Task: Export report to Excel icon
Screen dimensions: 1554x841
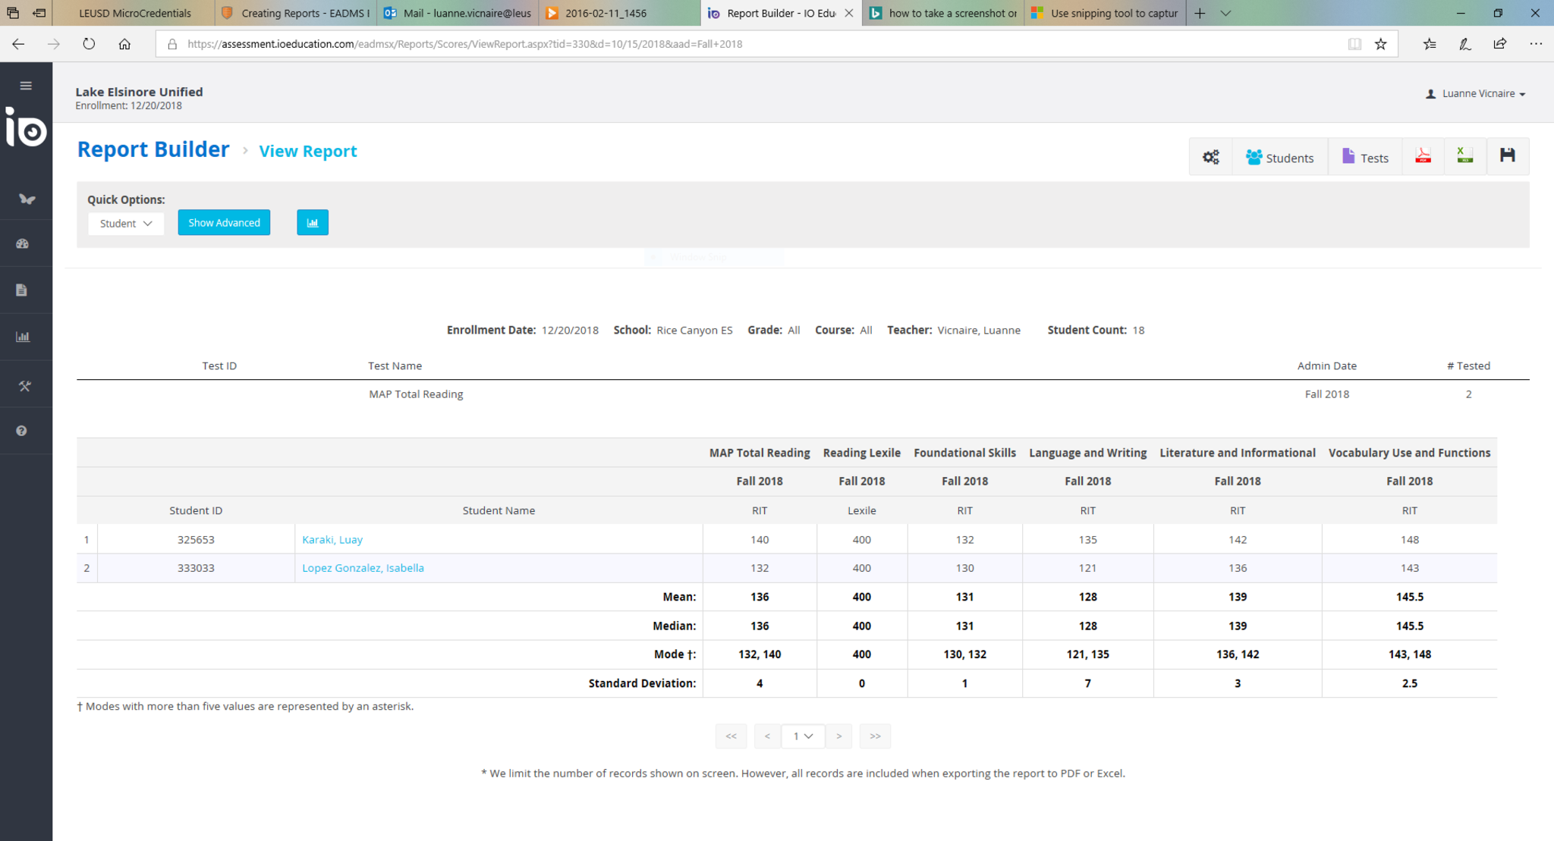Action: click(x=1464, y=156)
